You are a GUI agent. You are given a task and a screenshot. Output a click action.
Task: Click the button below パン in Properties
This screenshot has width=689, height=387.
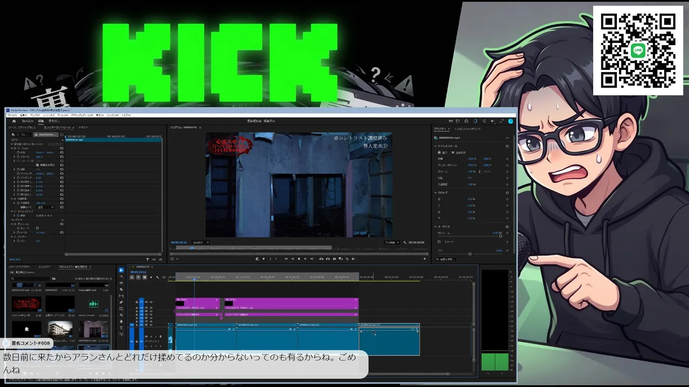click(x=447, y=259)
